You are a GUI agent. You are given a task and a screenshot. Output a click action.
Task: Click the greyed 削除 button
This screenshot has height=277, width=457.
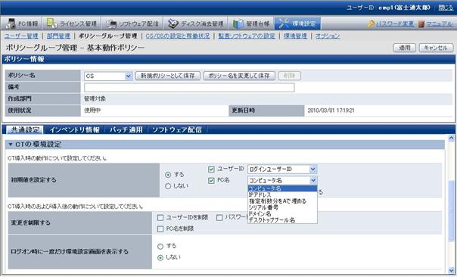tap(290, 76)
